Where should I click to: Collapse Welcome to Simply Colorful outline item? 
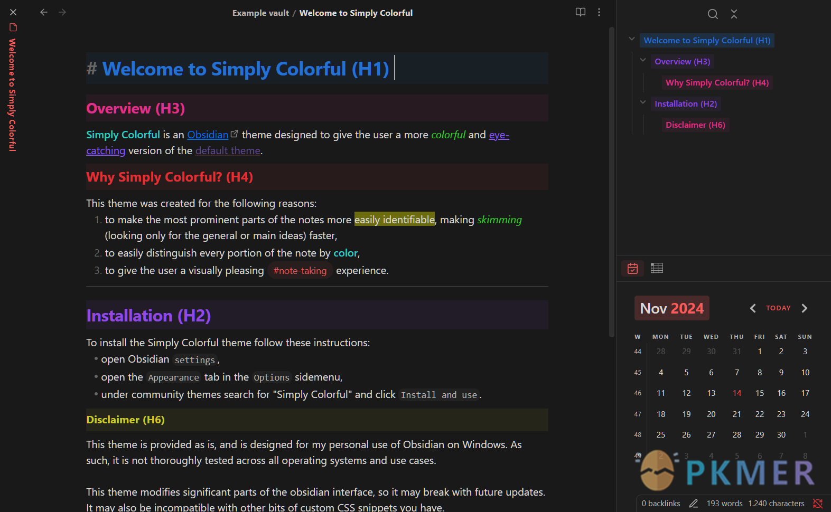[x=632, y=39]
